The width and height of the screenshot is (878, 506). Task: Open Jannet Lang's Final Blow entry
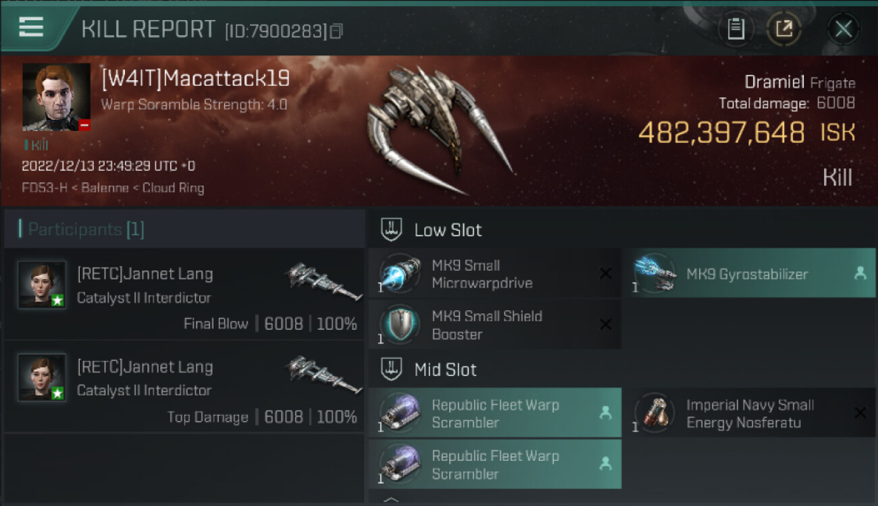[x=184, y=294]
